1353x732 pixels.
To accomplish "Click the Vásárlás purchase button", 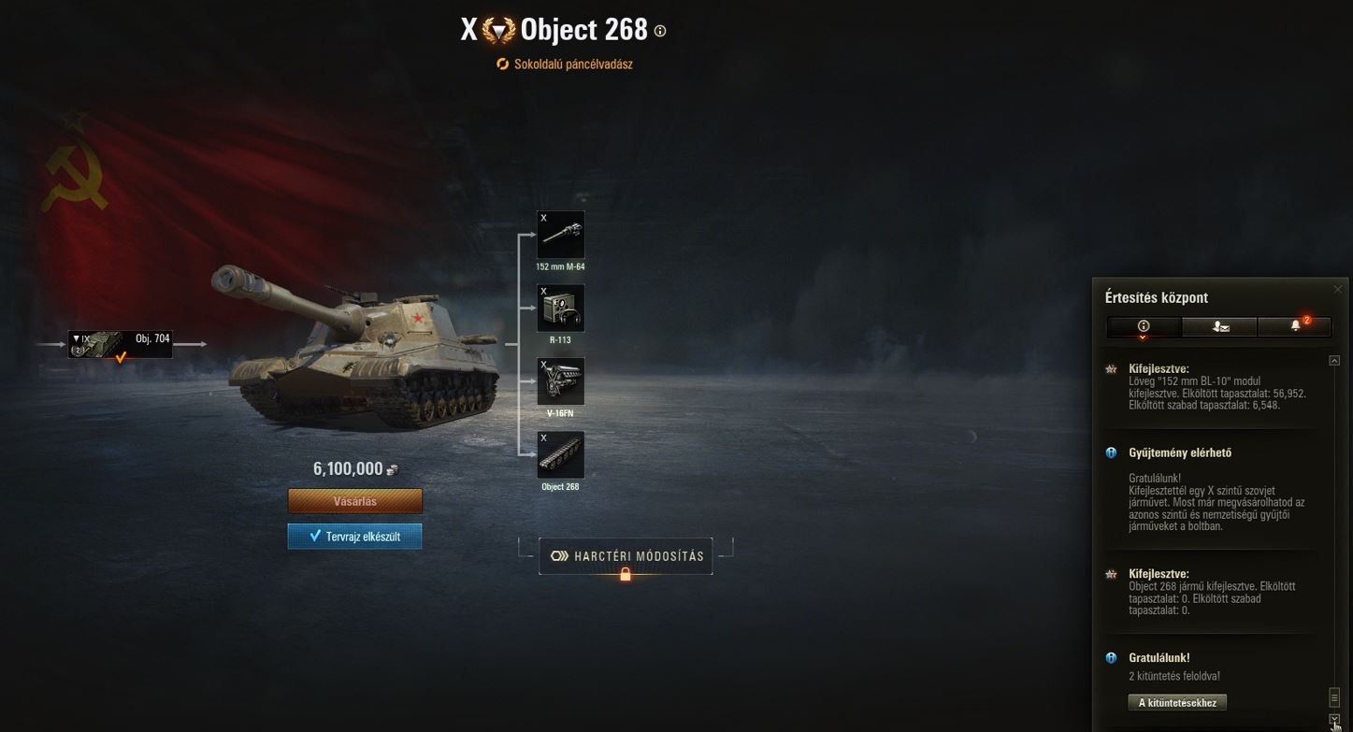I will coord(355,501).
